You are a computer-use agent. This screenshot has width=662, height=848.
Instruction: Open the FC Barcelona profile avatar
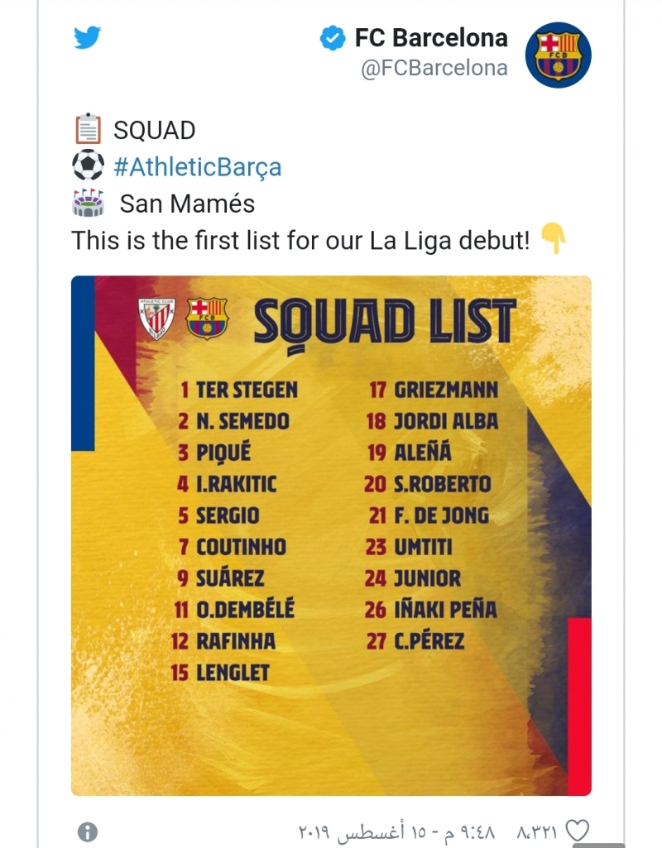559,55
